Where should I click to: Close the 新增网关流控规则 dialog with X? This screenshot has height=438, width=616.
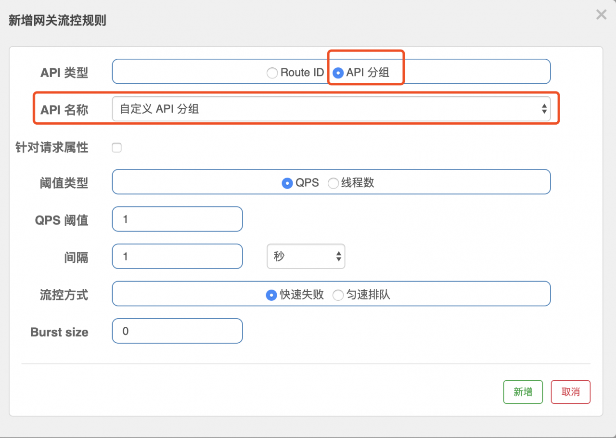click(x=601, y=15)
